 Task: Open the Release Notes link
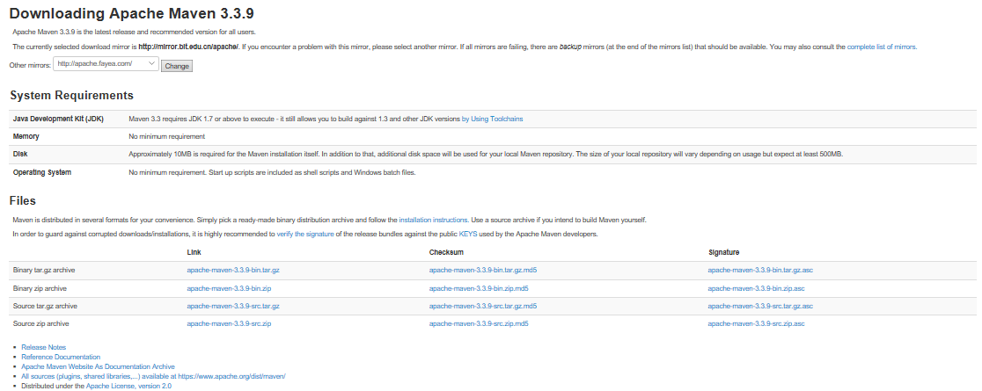pos(43,347)
